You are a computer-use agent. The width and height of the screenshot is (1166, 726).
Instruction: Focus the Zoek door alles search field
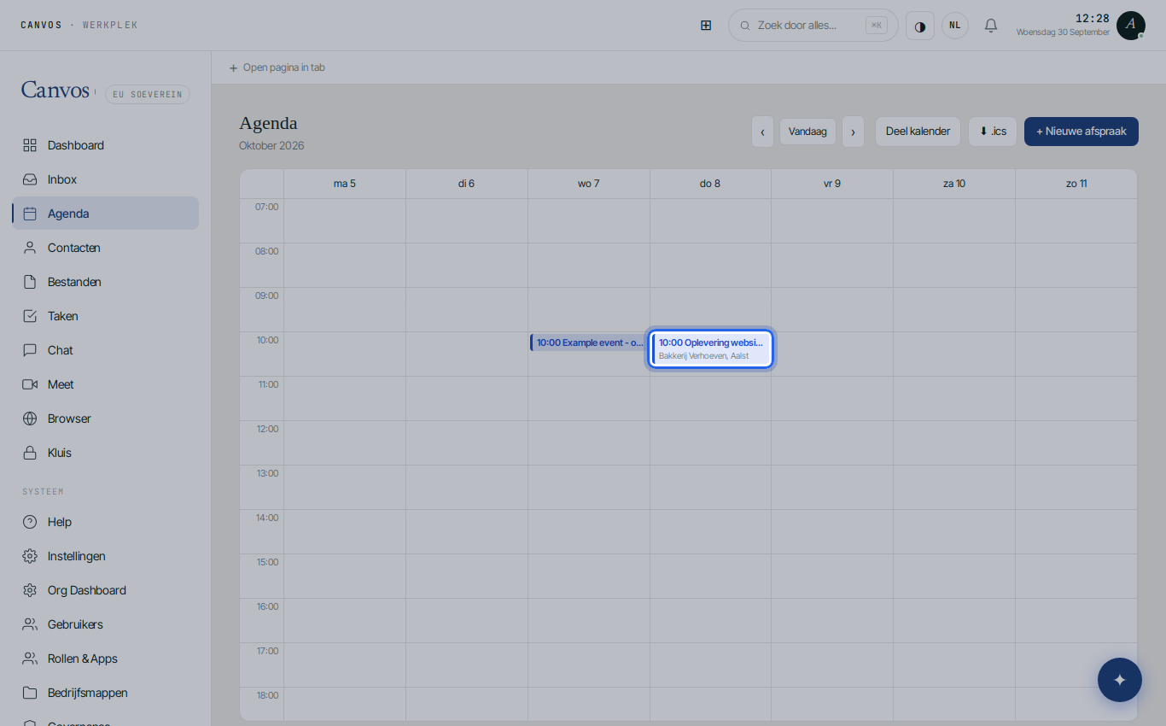[x=813, y=26]
